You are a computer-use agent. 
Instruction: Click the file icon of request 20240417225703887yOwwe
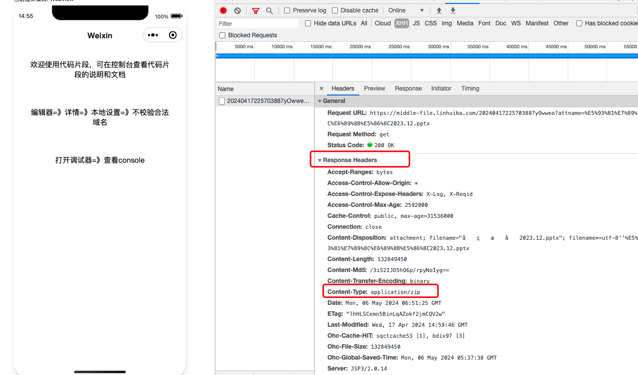pos(222,101)
